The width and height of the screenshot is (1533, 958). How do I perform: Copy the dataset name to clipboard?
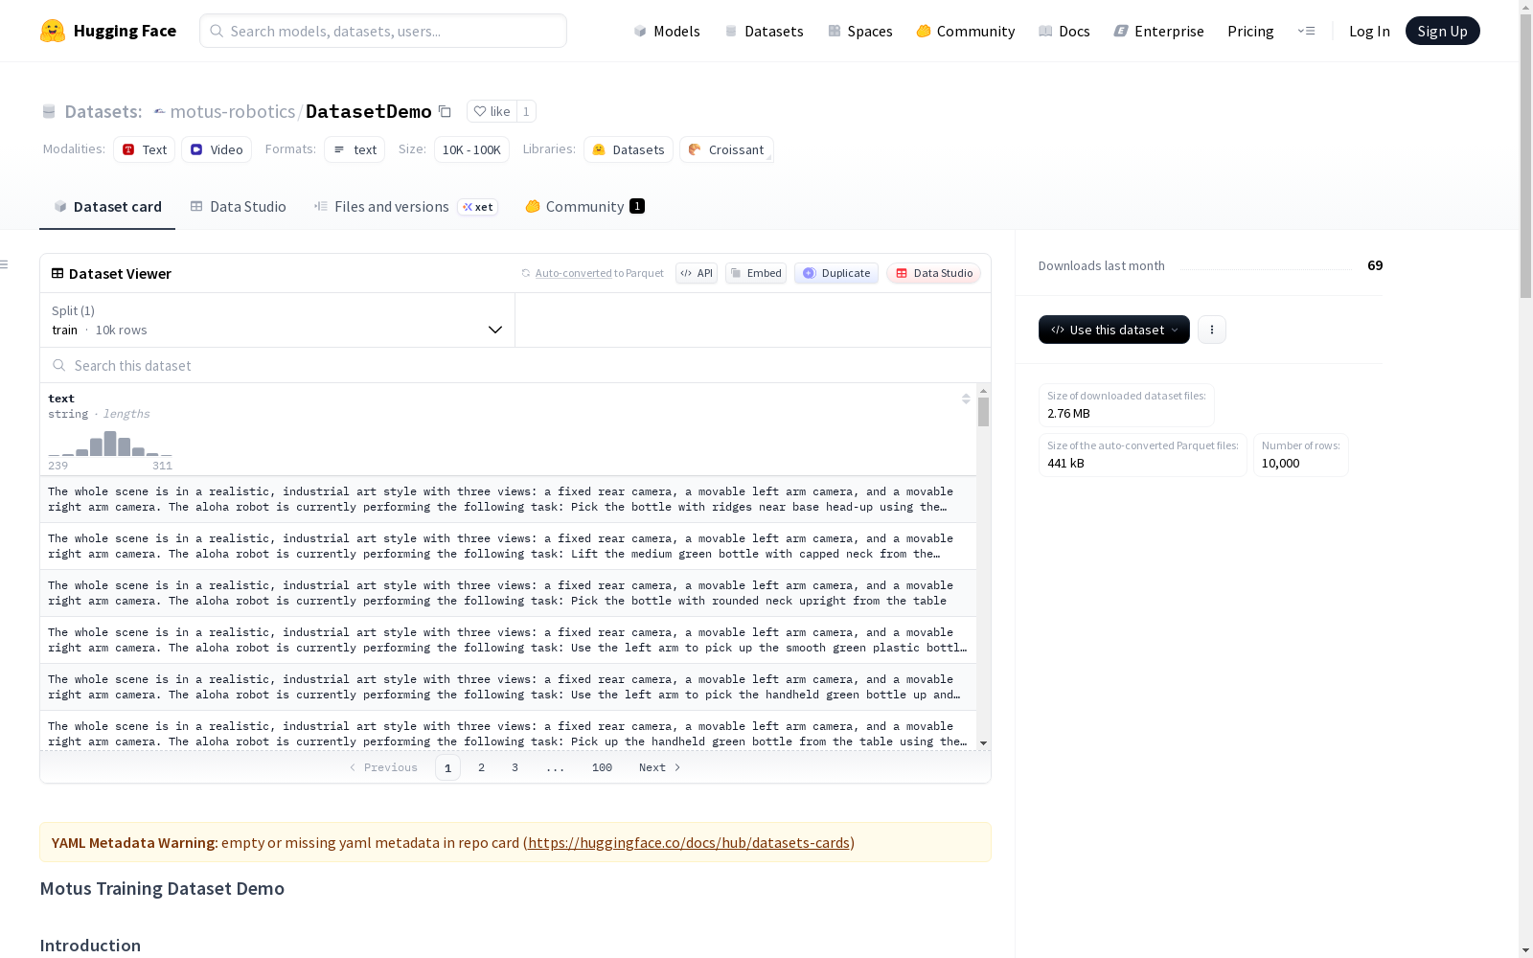[445, 111]
